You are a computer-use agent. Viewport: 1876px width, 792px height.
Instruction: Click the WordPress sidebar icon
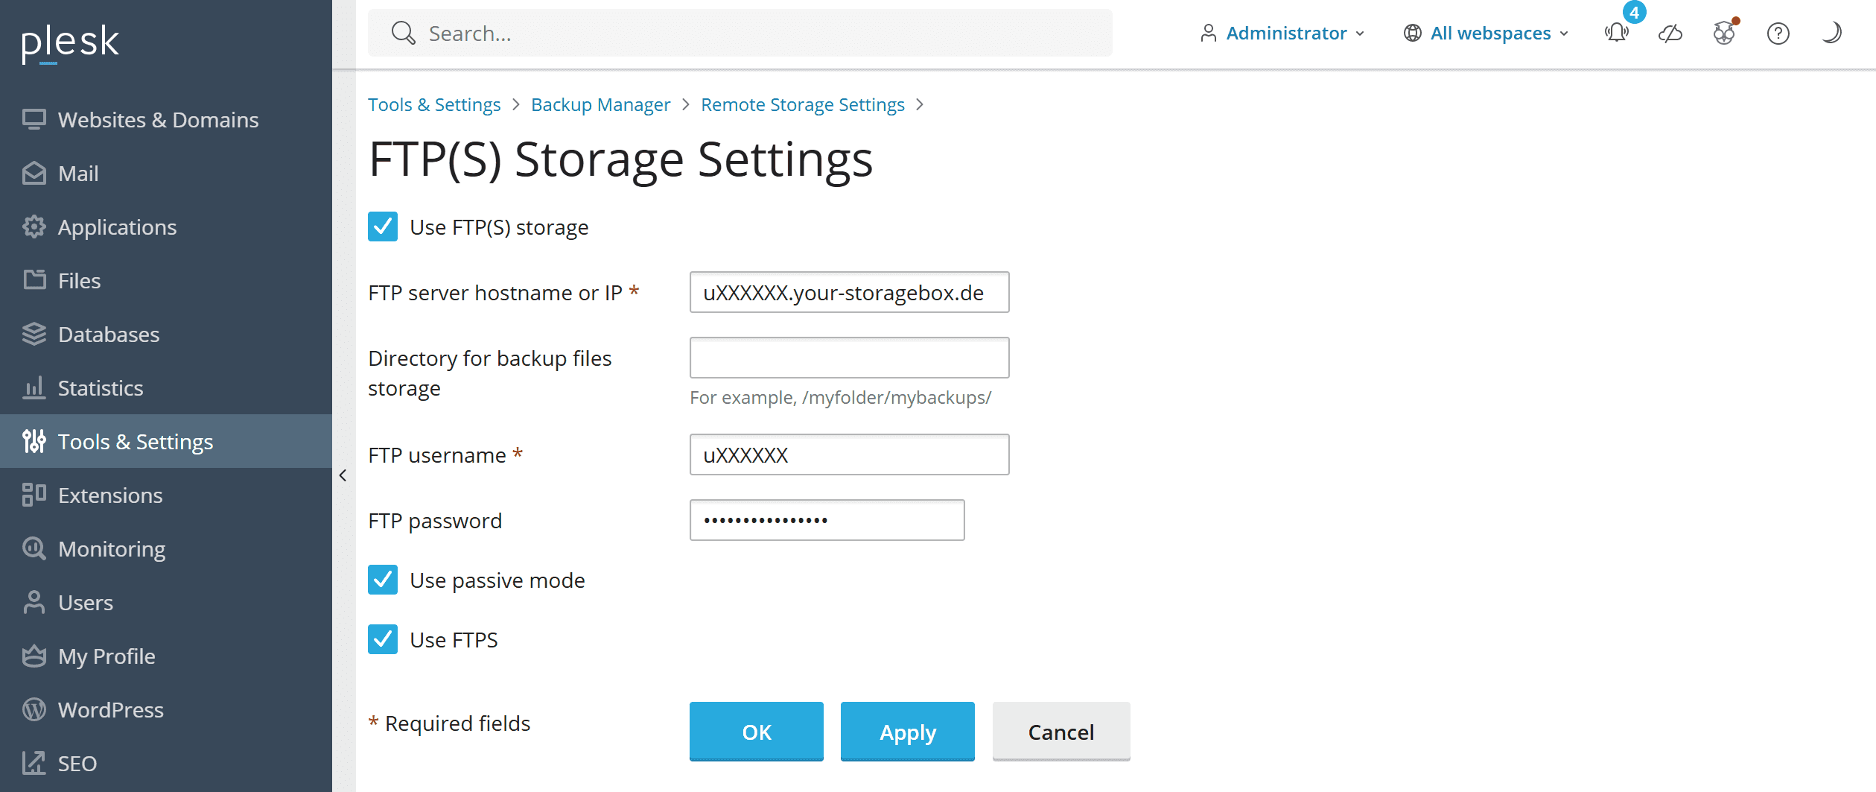pos(34,710)
